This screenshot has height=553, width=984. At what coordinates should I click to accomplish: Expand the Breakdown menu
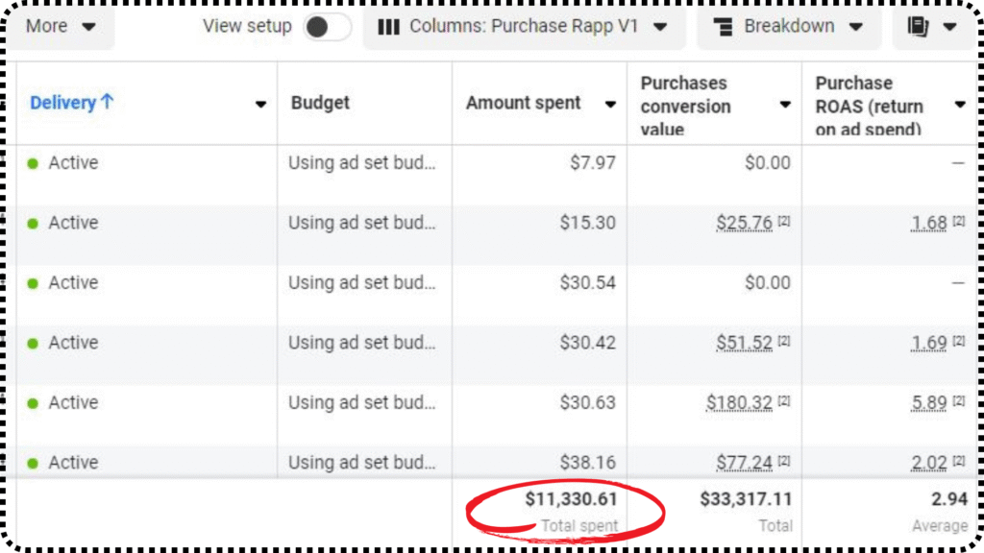[x=790, y=27]
